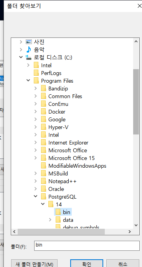Click the horizontal scrollbar's right arrow
Viewport: 142px width, 267px height.
[x=129, y=231]
